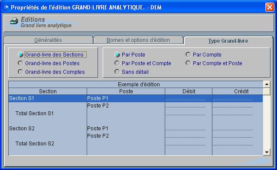277x170 pixels.
Task: Select the highlighted Section S1 row cell
Action: click(48, 98)
